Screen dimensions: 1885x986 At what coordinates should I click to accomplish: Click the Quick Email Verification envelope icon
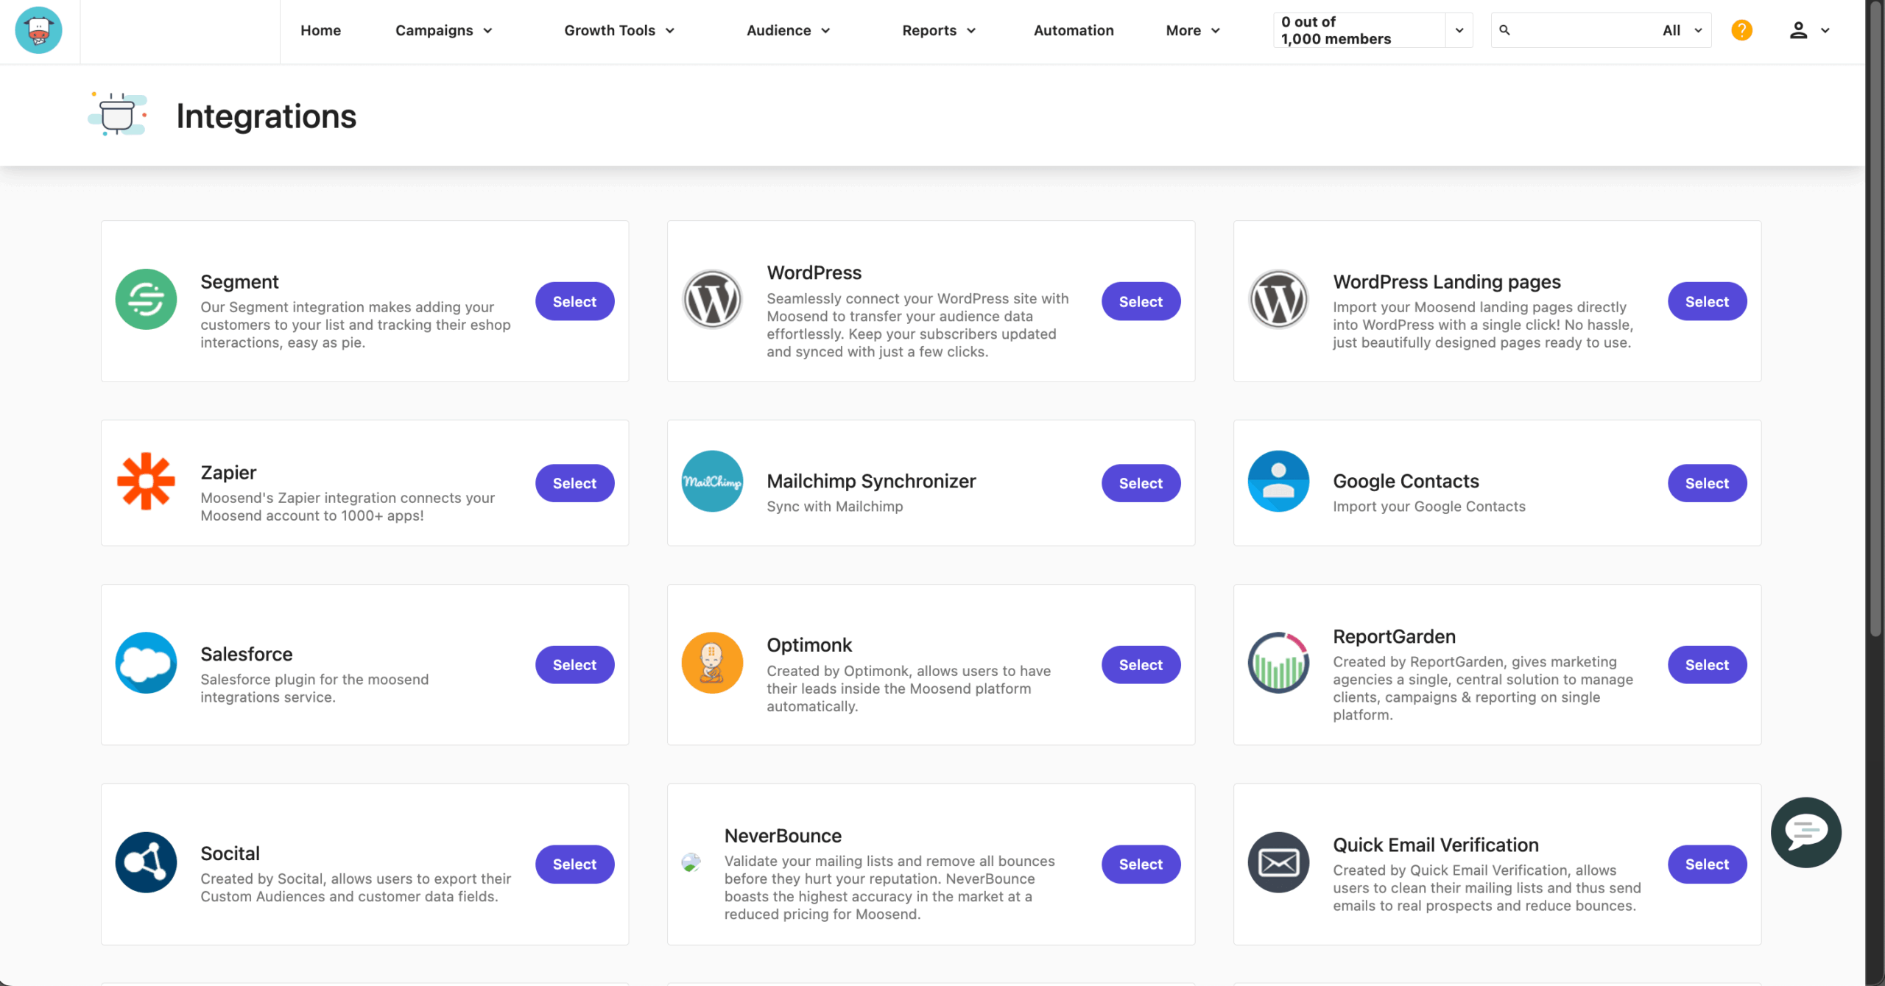(1278, 862)
